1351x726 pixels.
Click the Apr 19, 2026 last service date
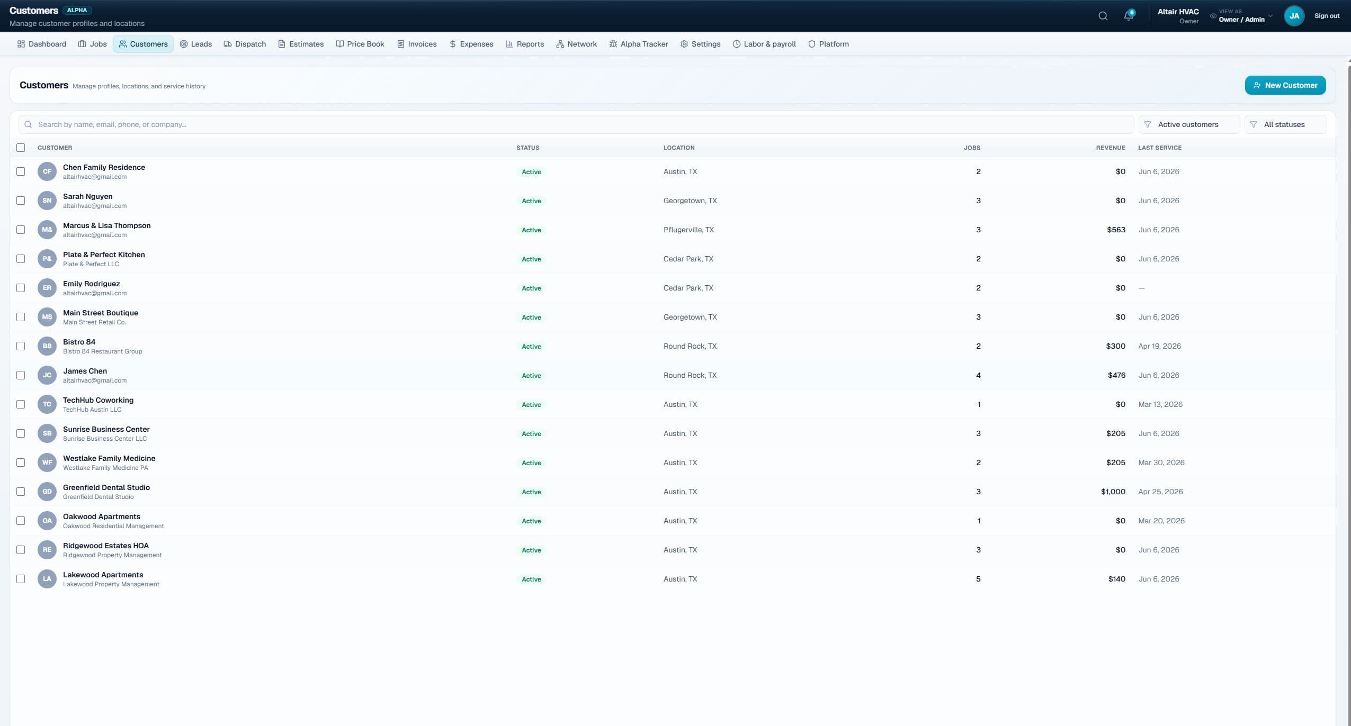click(x=1159, y=346)
